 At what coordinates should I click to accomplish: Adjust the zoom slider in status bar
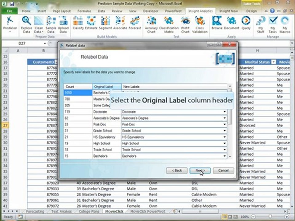[x=270, y=217]
